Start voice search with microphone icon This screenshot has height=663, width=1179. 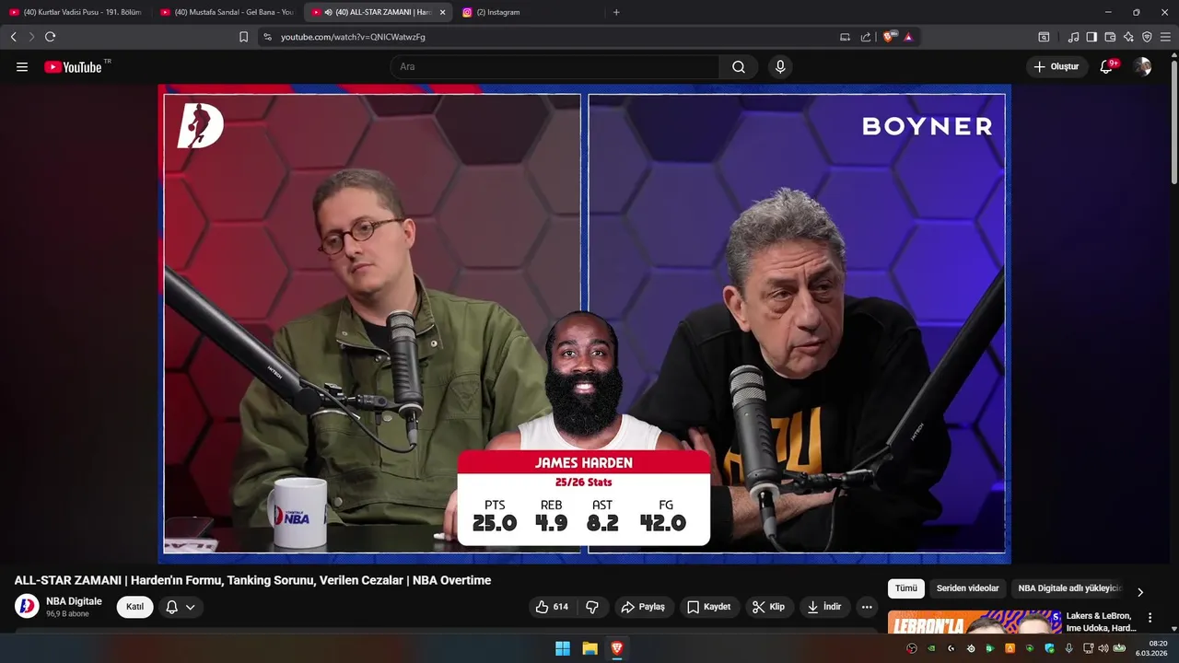[x=780, y=66]
